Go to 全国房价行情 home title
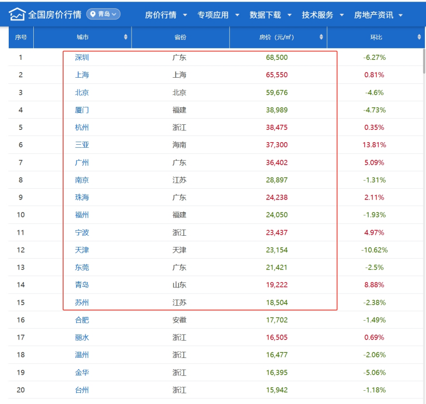 (55, 15)
